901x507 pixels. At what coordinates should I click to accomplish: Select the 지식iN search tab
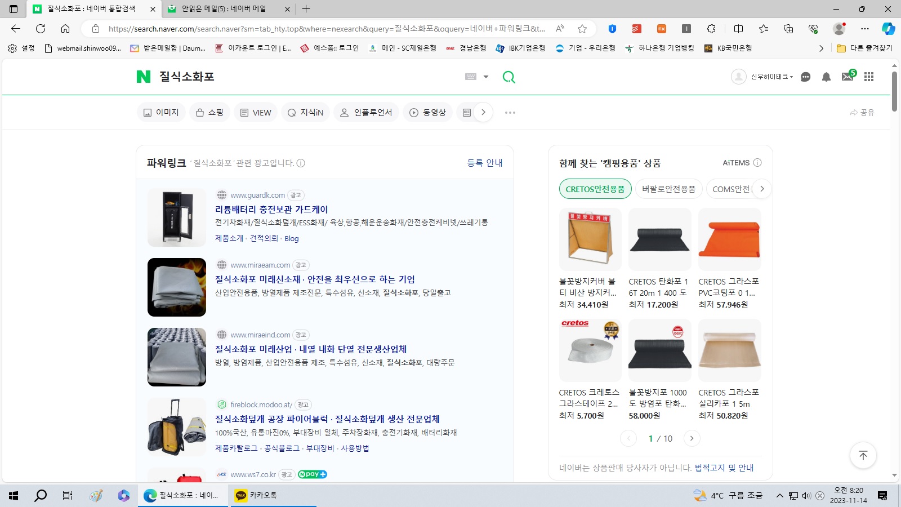(x=306, y=113)
